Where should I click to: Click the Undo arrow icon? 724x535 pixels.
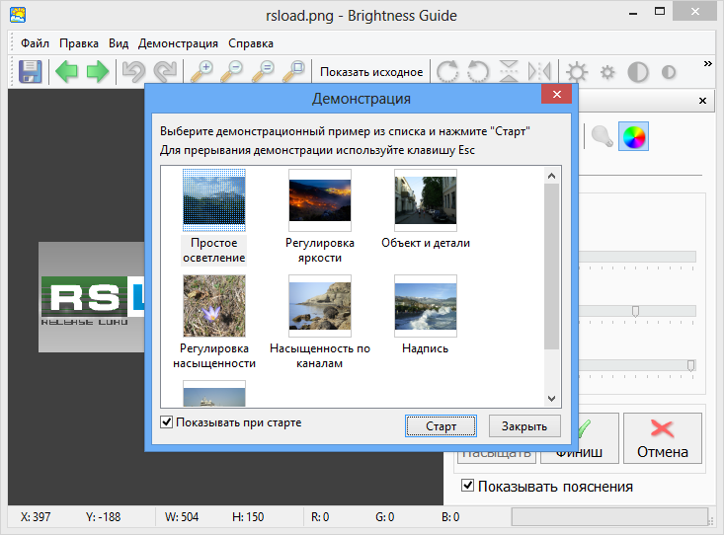click(x=133, y=71)
